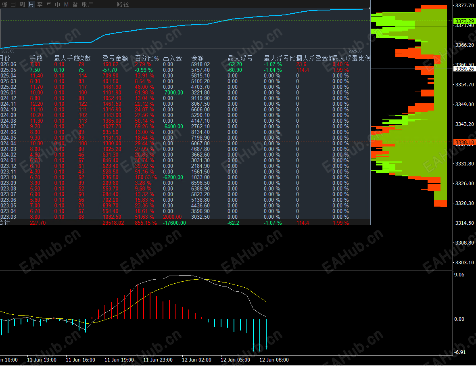Click the 11 Jun 13:00 time label
476x366 pixels.
[42, 360]
